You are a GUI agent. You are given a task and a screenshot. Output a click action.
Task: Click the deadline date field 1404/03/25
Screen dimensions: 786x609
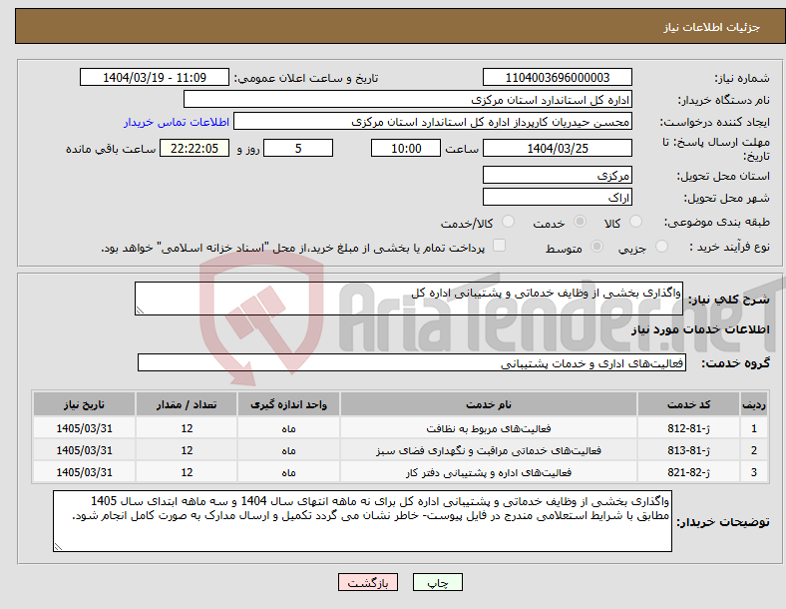click(x=558, y=149)
